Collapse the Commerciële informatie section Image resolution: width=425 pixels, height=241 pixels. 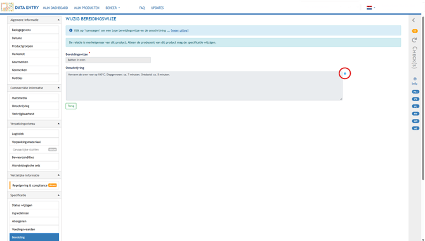coord(58,88)
